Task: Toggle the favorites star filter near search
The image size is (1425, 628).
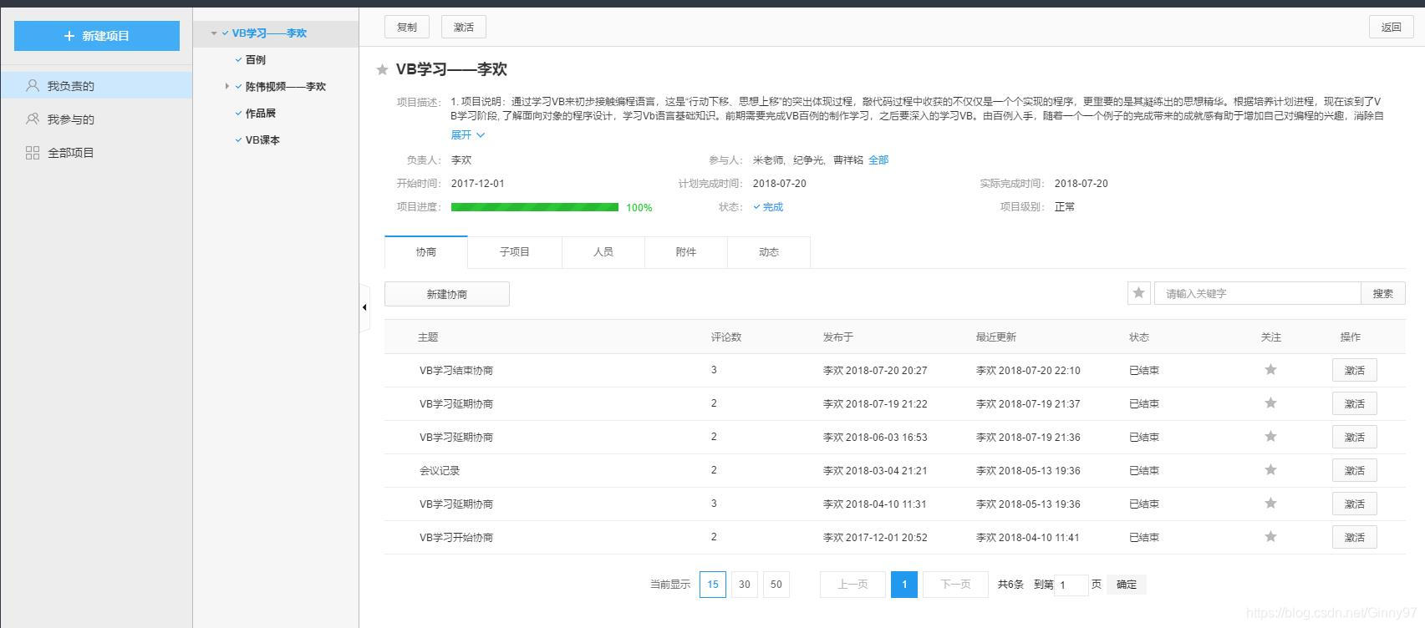Action: pos(1138,293)
